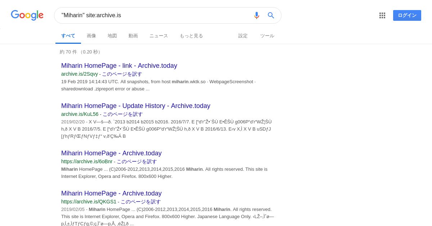Switch to the 画像 tab

(x=91, y=36)
